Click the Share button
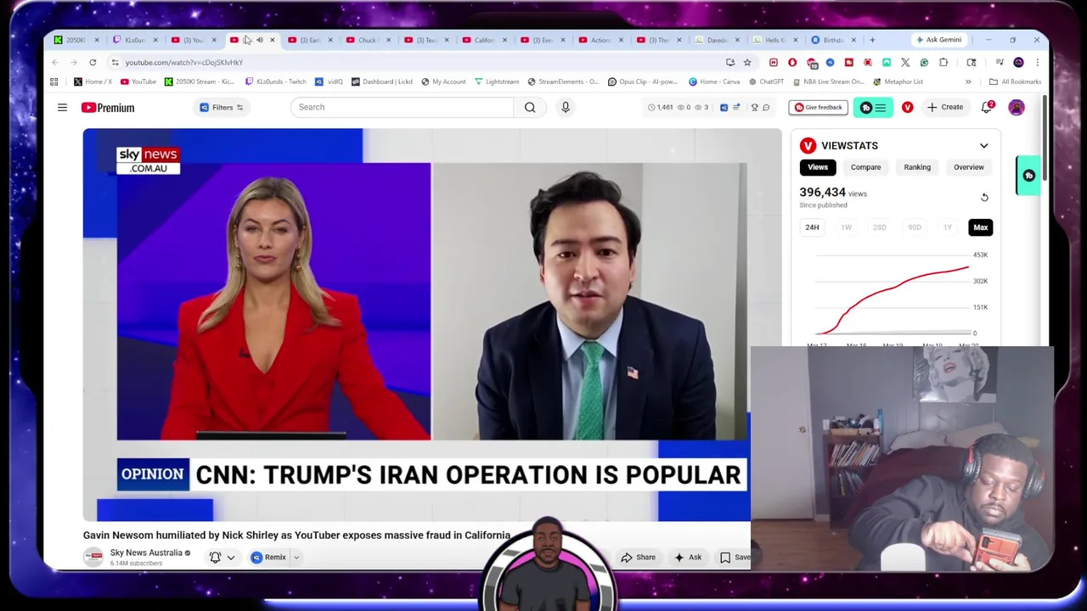The image size is (1087, 611). (x=638, y=558)
